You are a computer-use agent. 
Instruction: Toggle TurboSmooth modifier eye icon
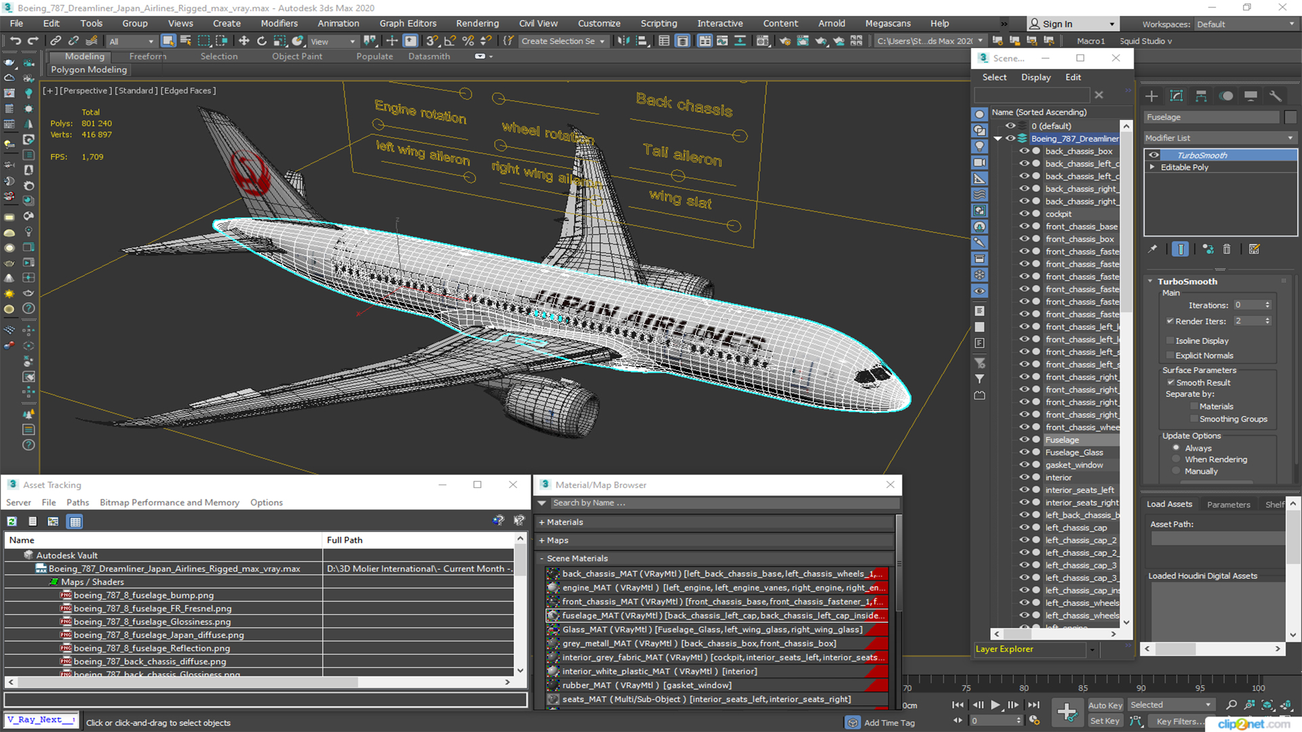tap(1153, 155)
